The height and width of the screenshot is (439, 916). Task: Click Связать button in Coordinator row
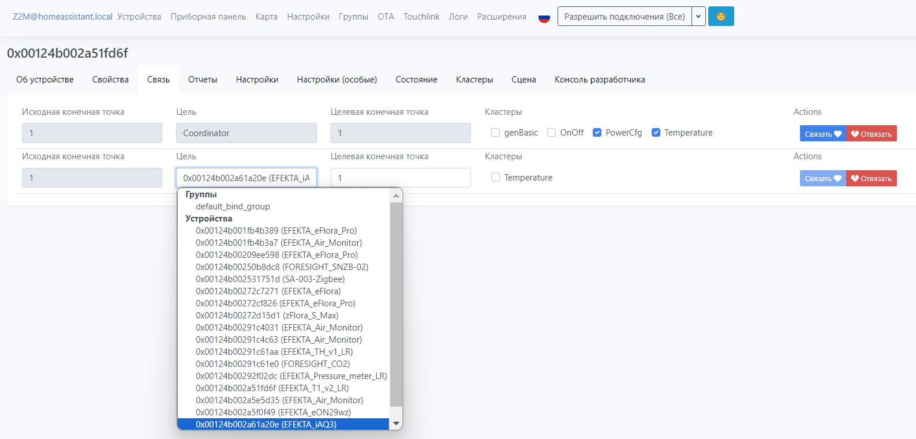click(822, 134)
